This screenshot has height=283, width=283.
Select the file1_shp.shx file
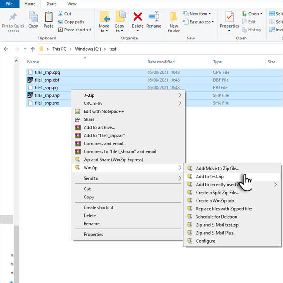[x=47, y=103]
